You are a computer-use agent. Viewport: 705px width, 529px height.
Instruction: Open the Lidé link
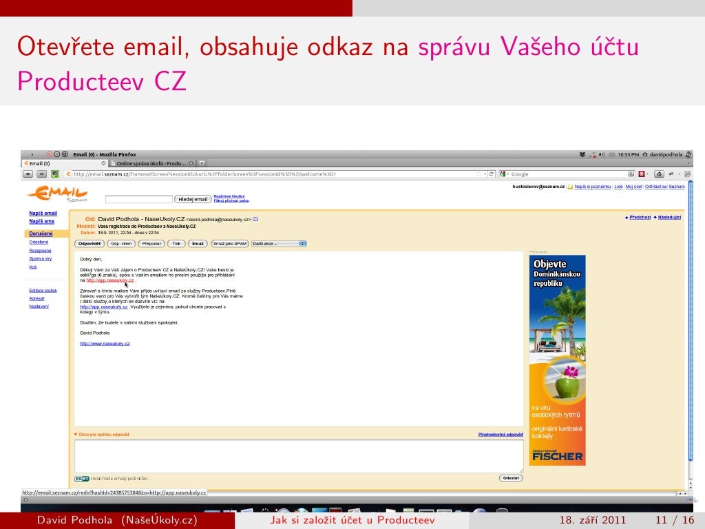pos(618,187)
